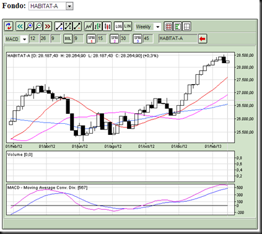The image size is (262, 234).
Task: Click the MACD signal period field 9
Action: pos(55,38)
